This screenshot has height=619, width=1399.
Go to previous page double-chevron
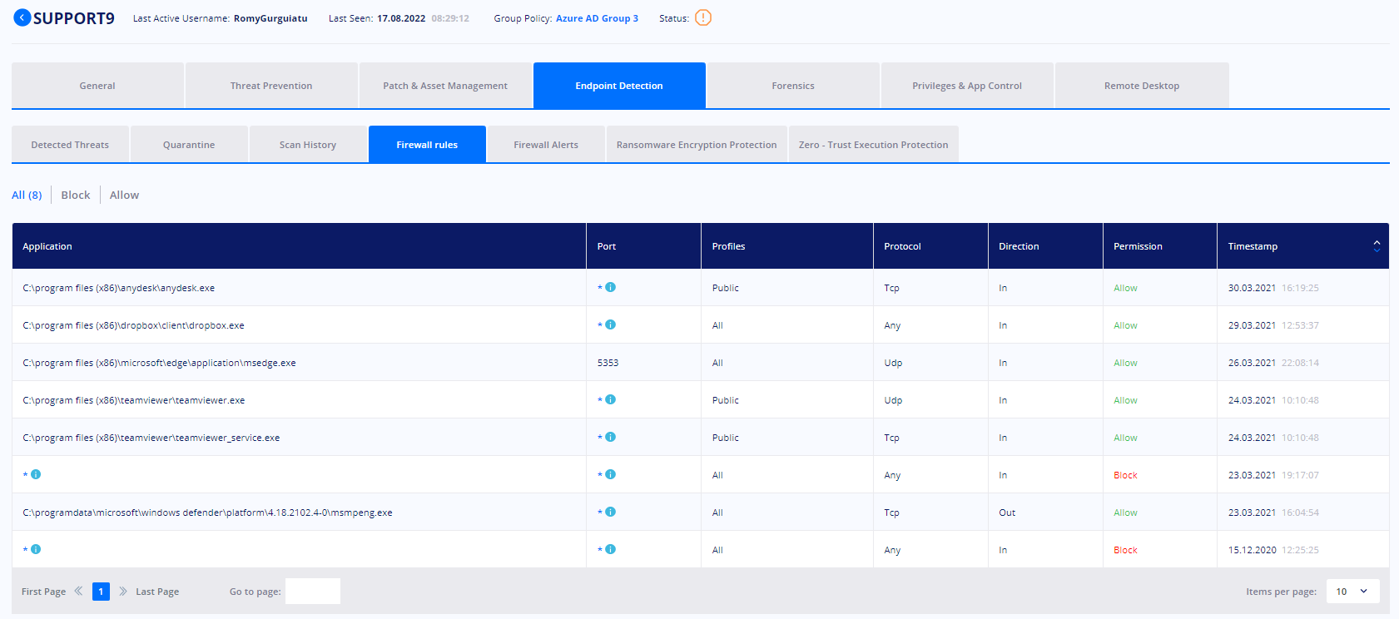coord(78,592)
